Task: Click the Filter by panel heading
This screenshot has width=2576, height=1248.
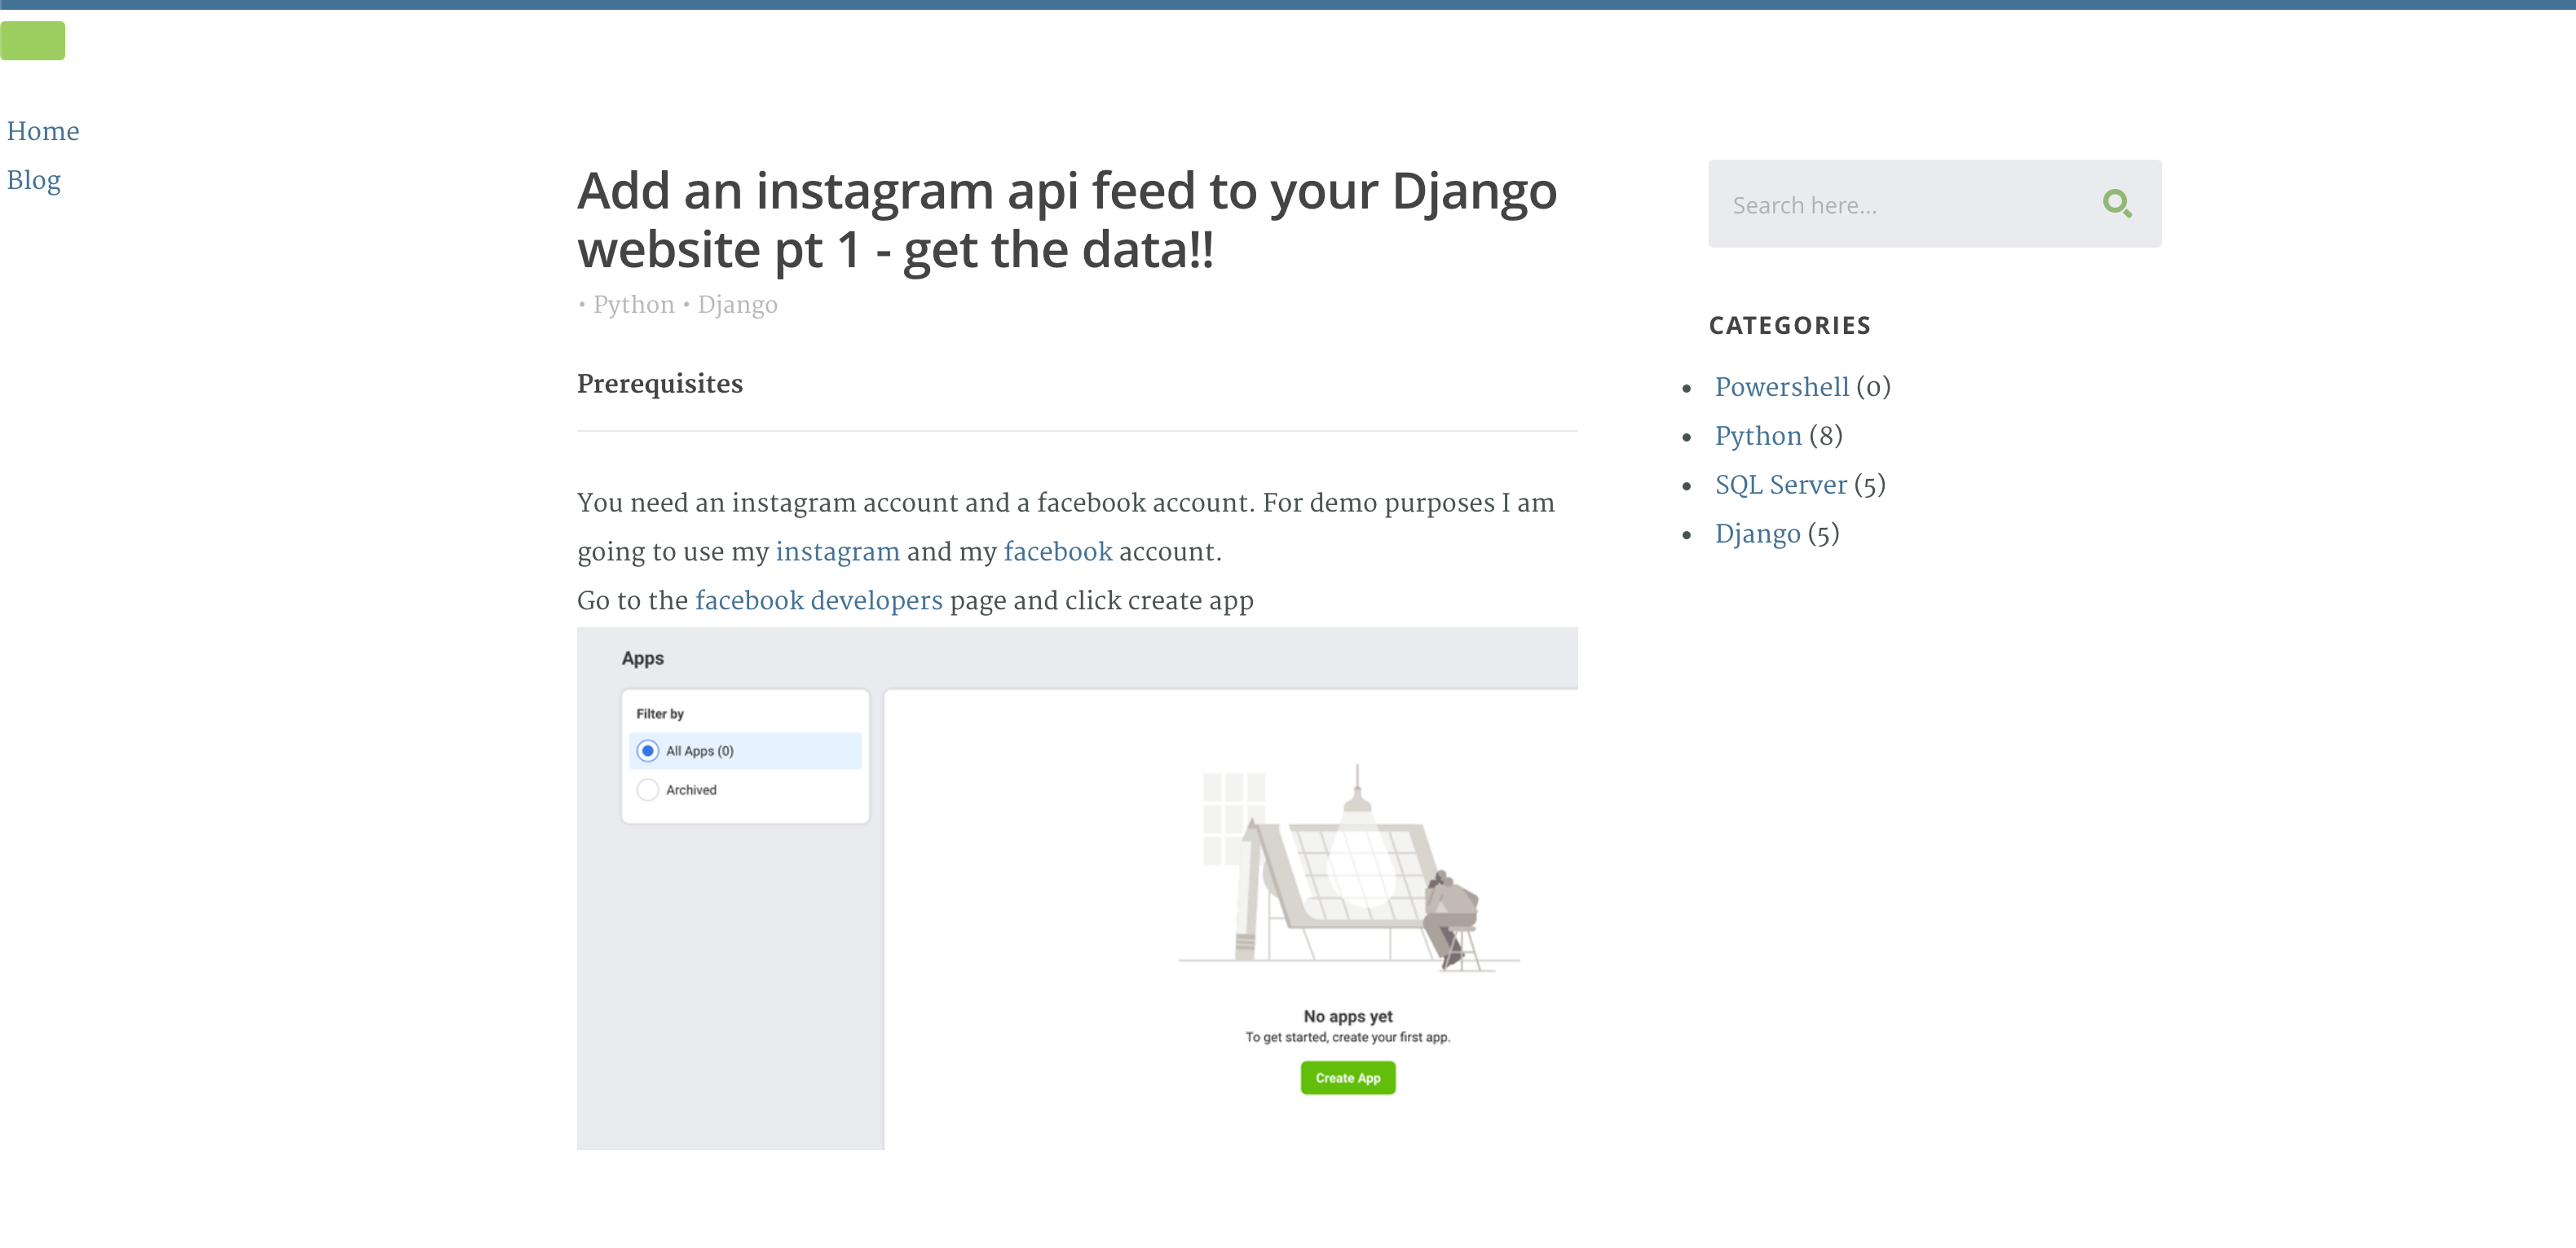Action: 660,714
